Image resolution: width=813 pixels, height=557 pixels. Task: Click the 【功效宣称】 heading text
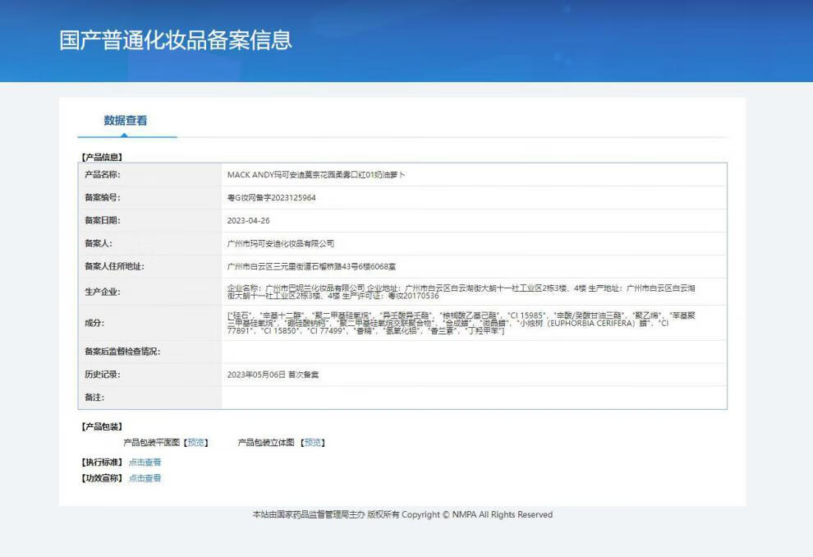tap(102, 478)
